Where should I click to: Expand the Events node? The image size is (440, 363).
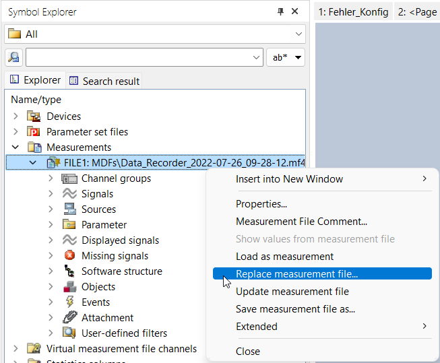51,302
